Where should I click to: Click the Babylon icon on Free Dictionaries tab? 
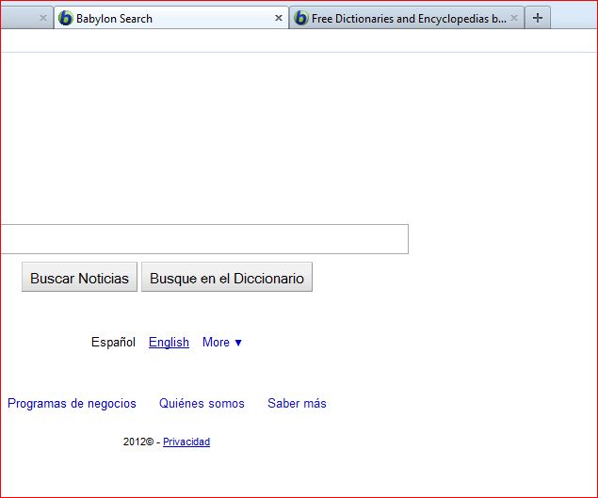pyautogui.click(x=301, y=18)
